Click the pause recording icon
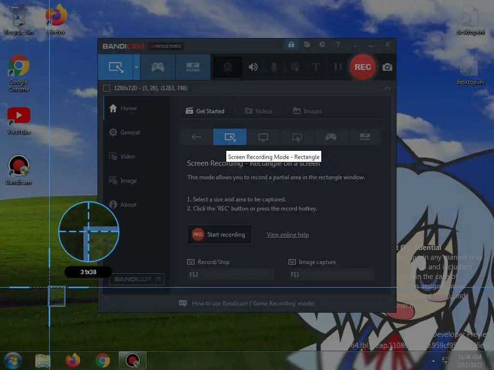This screenshot has height=370, width=494. [x=338, y=67]
